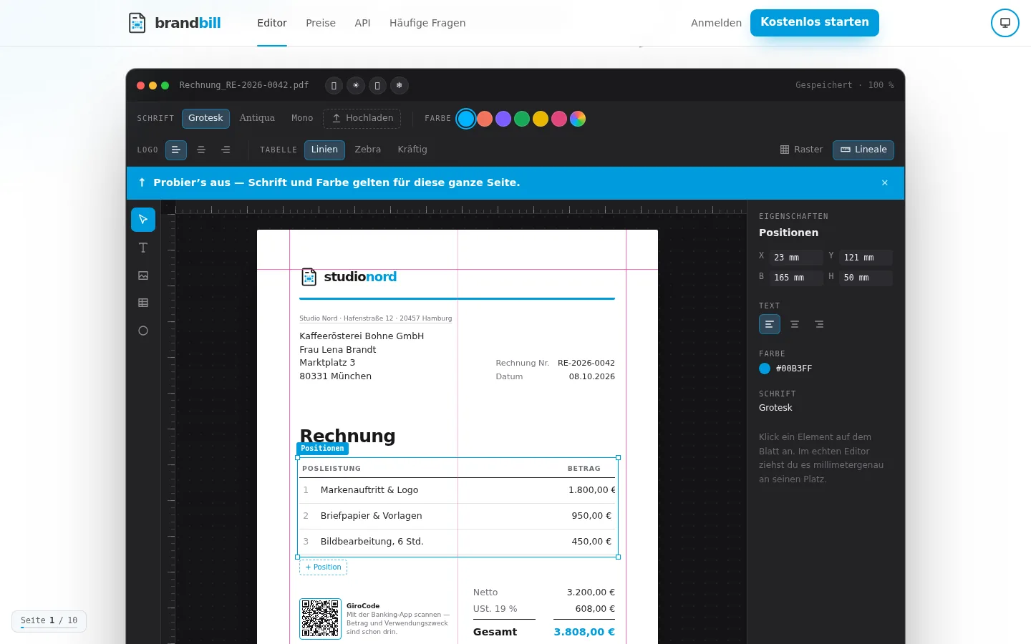Add a new row with + Position
This screenshot has width=1031, height=644.
tap(323, 567)
